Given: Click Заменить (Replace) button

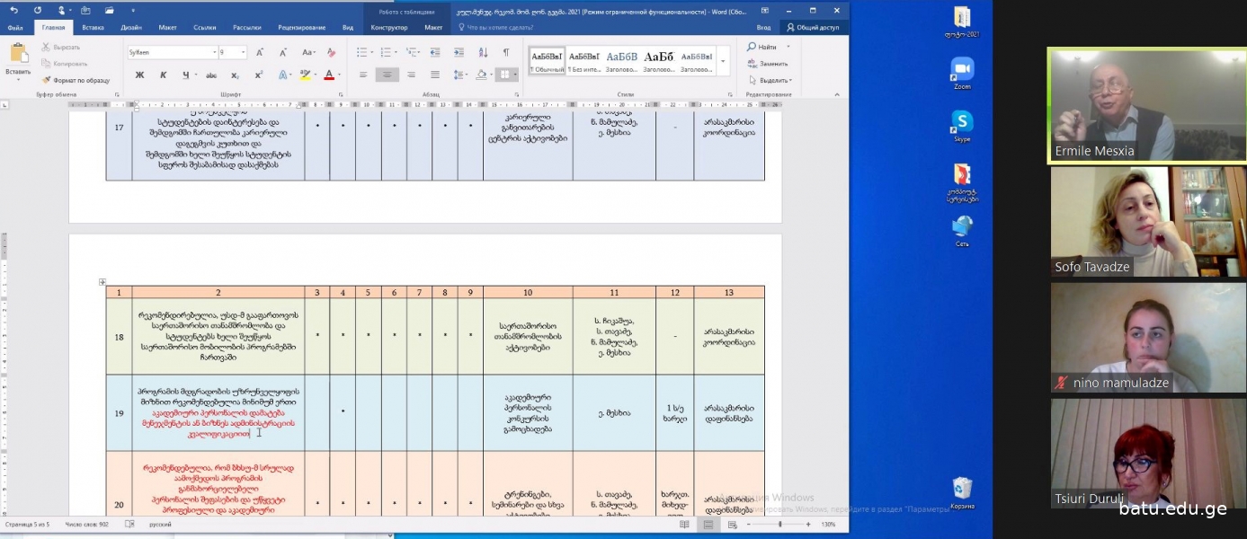Looking at the screenshot, I should [x=768, y=64].
